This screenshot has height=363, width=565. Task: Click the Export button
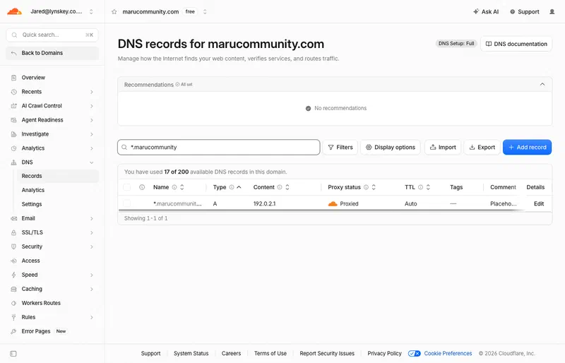coord(482,147)
